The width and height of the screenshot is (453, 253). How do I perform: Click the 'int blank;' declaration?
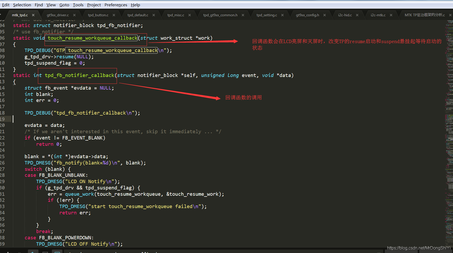[39, 94]
